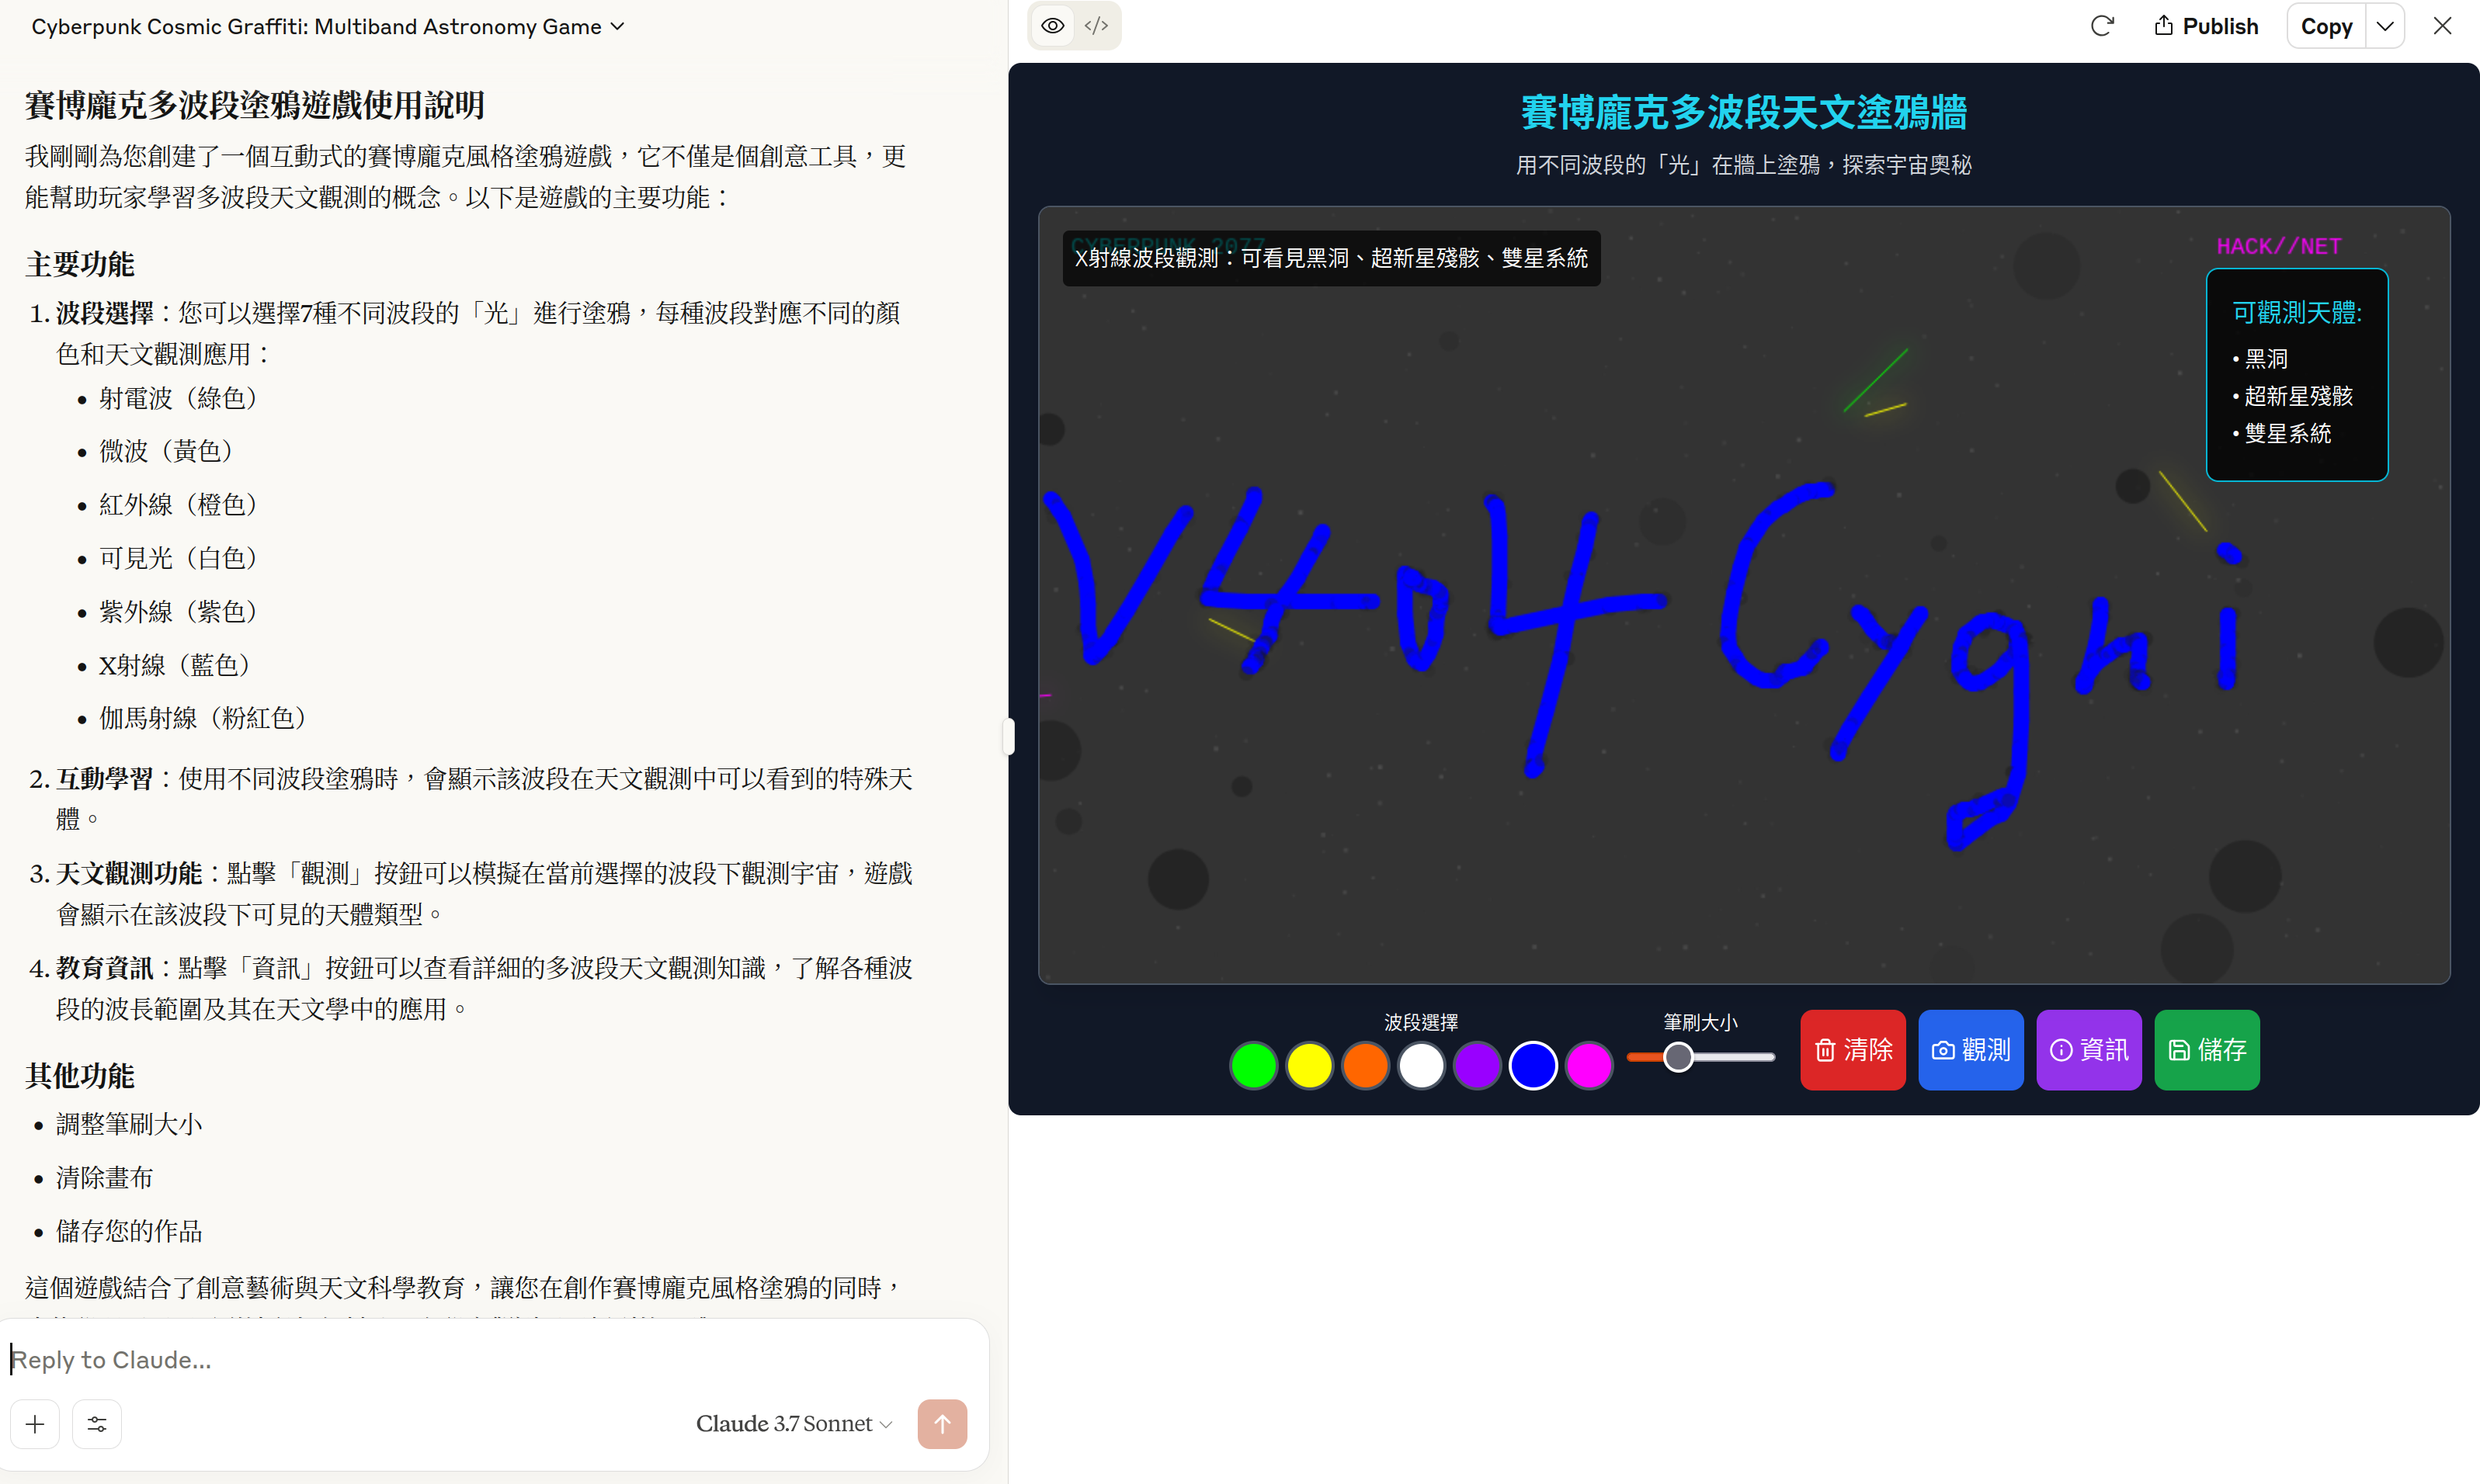Click the 可觀測天體 info panel
The height and width of the screenshot is (1484, 2480).
(x=2297, y=374)
